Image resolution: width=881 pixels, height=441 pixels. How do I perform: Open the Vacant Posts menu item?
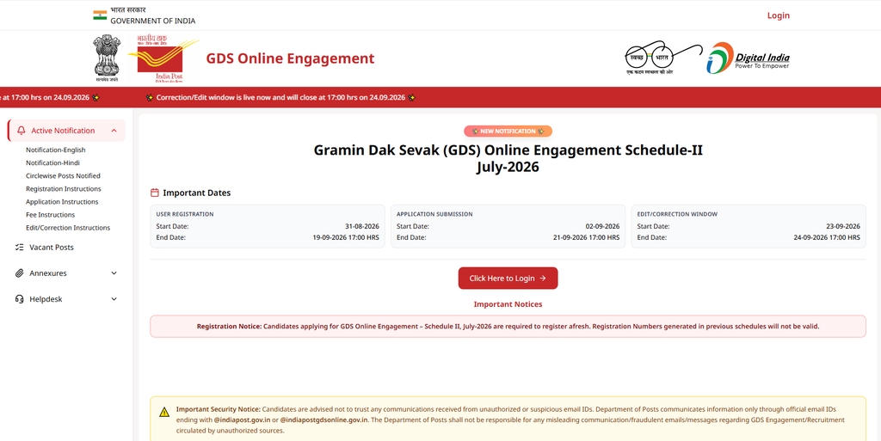(x=67, y=248)
